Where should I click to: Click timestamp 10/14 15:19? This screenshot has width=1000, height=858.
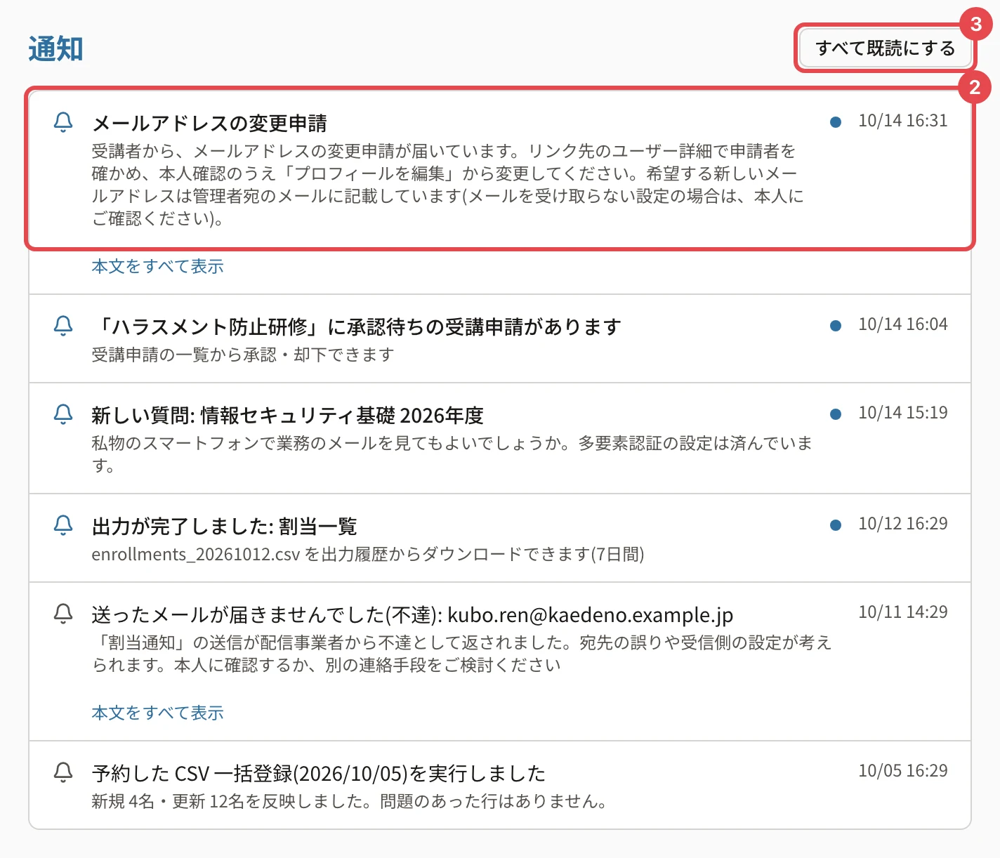tap(902, 413)
